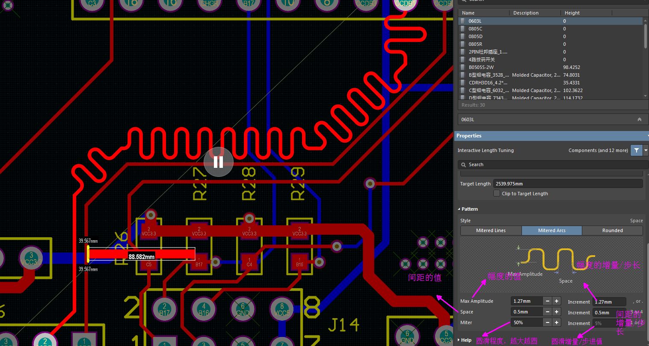Viewport: 649px width, 346px height.
Task: Click the filter funnel icon in Properties
Action: point(637,150)
